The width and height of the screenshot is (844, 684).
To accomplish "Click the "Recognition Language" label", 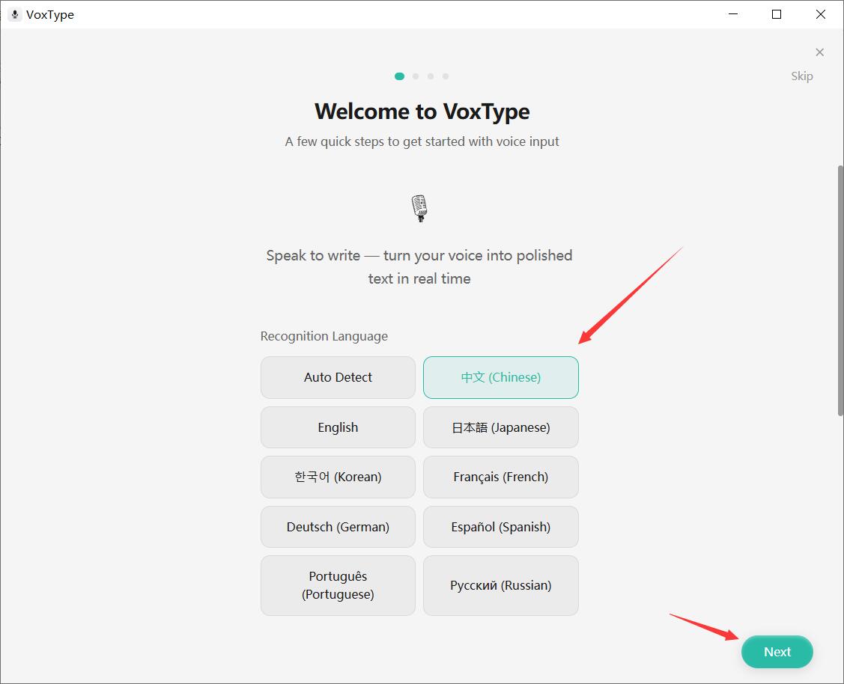I will (x=324, y=336).
